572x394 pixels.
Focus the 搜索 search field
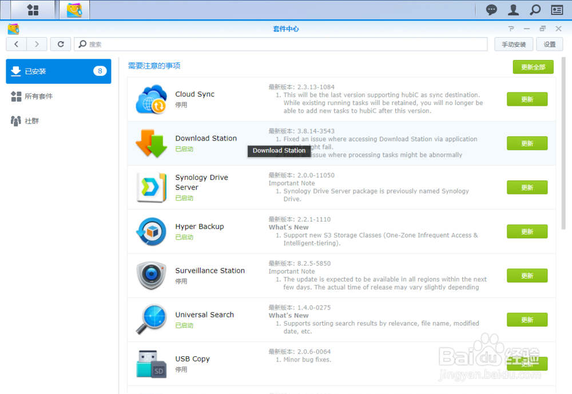pyautogui.click(x=280, y=44)
